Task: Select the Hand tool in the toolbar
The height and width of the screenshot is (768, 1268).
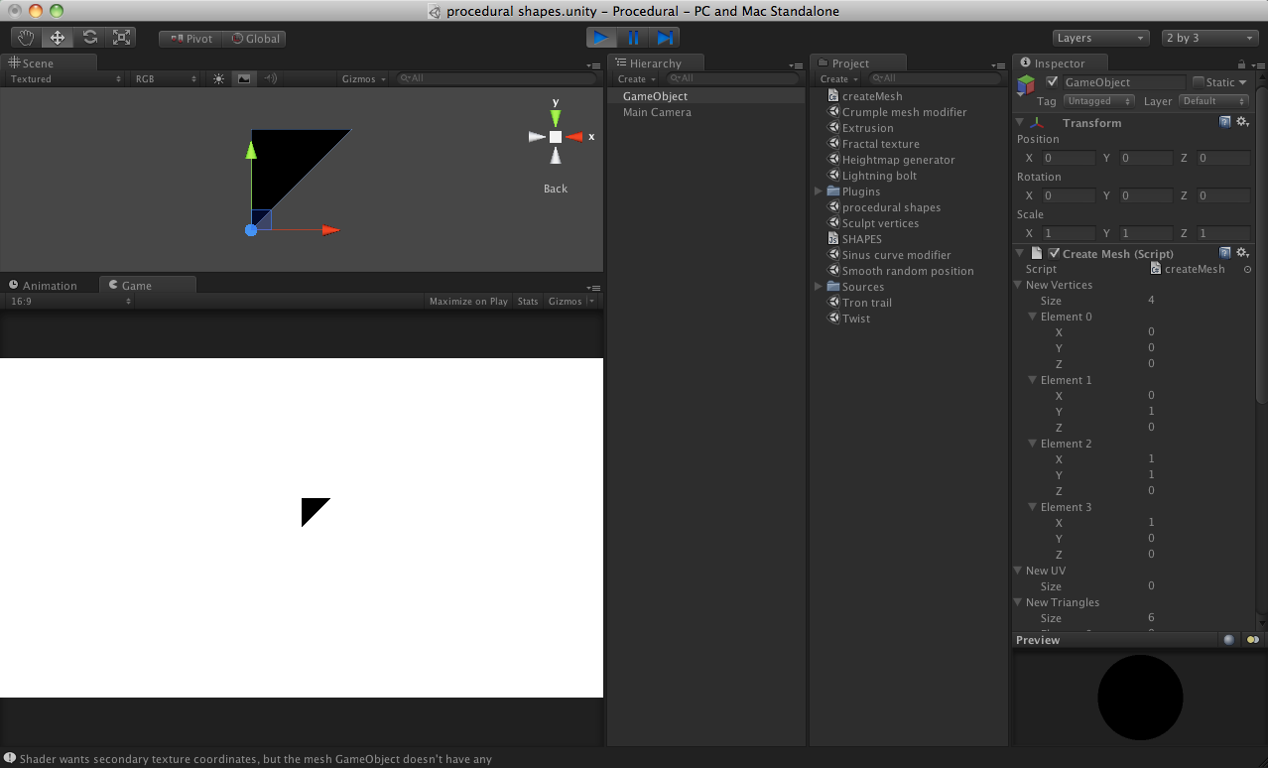Action: click(x=25, y=37)
